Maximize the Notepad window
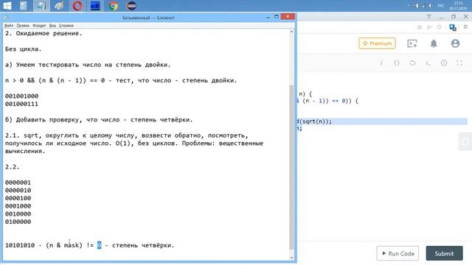The width and height of the screenshot is (472, 265). point(277,17)
